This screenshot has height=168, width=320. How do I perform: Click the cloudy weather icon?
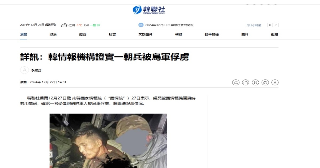[x=64, y=25]
